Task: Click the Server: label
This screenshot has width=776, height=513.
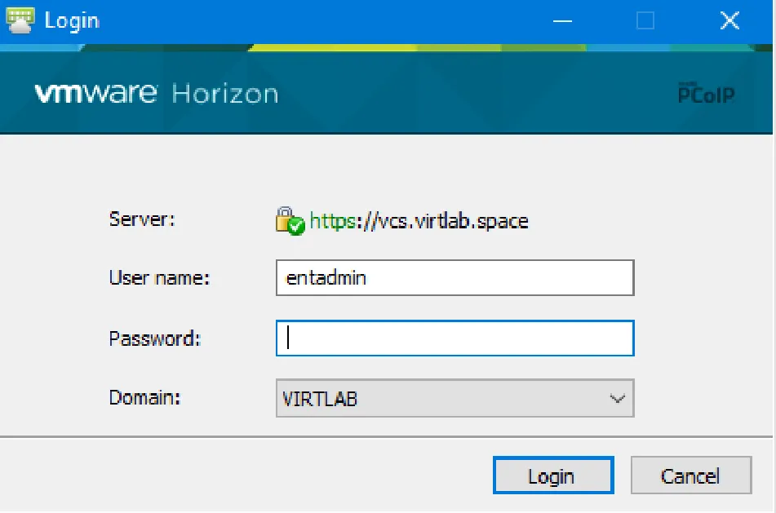Action: coord(142,219)
